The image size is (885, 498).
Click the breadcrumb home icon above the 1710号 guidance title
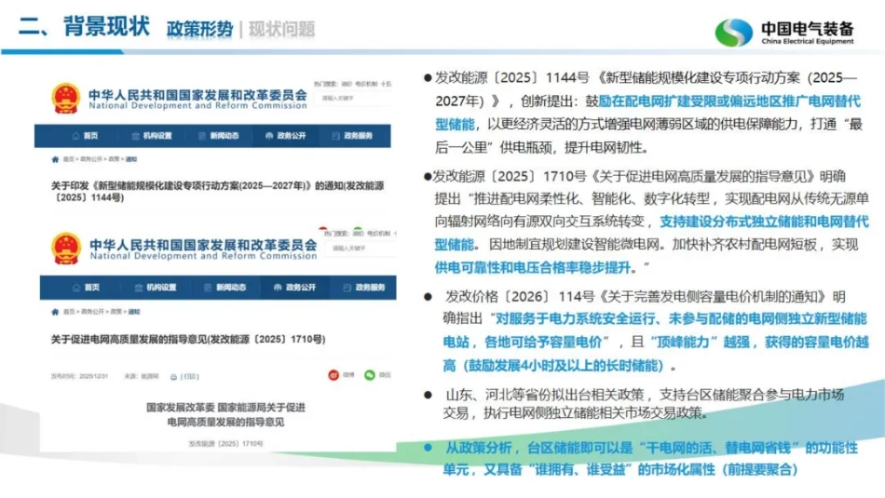pyautogui.click(x=55, y=312)
